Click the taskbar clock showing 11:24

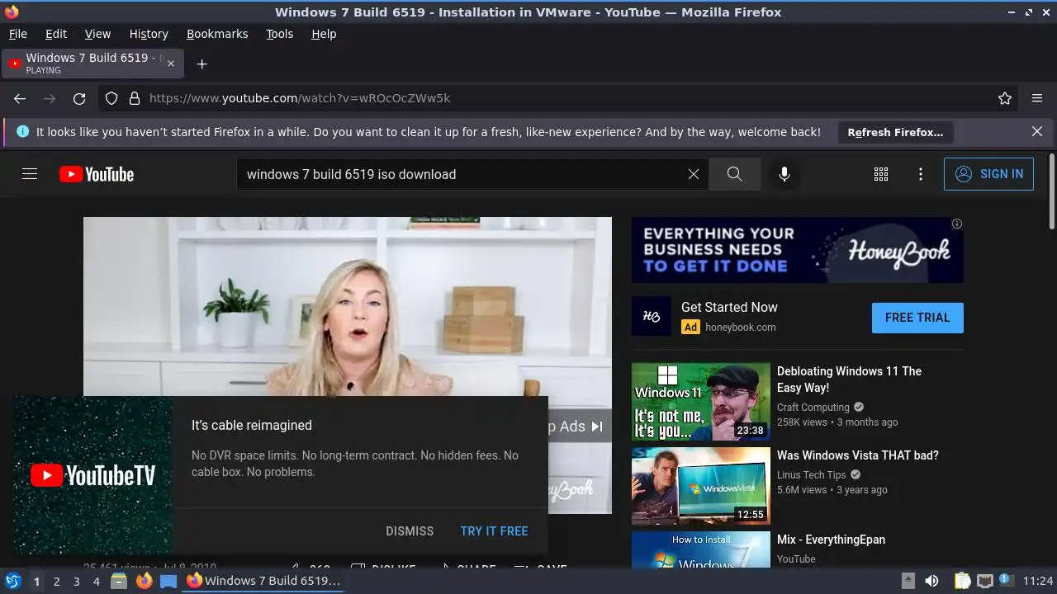pyautogui.click(x=1038, y=581)
